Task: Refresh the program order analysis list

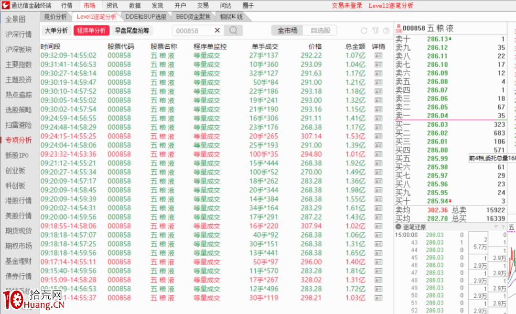Action: pos(364,31)
